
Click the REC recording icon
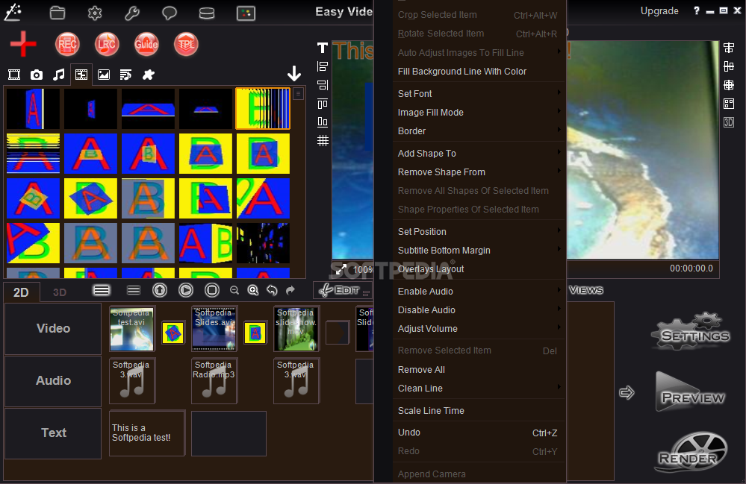pyautogui.click(x=67, y=45)
